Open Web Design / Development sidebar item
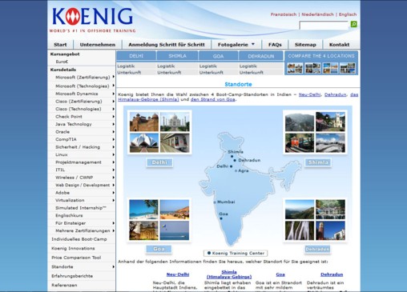The width and height of the screenshot is (407, 292). pos(83,185)
